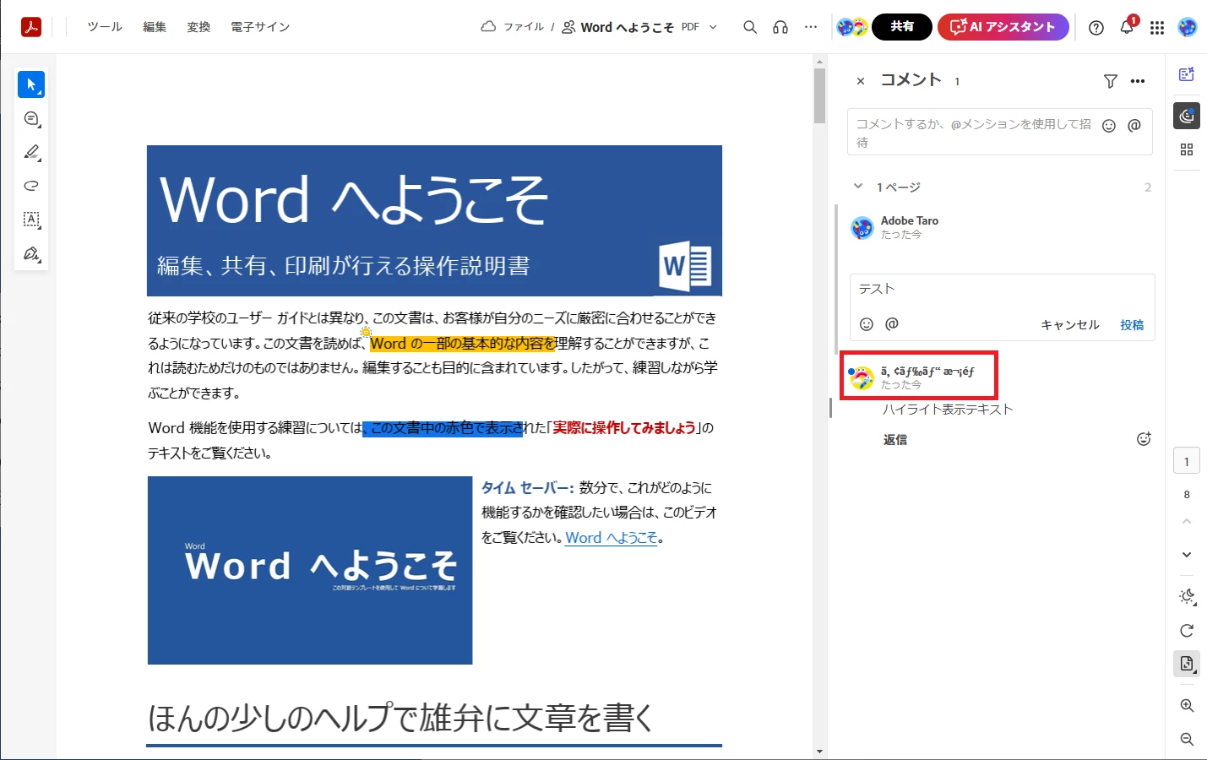
Task: Toggle dark mode display icon
Action: 1187,597
